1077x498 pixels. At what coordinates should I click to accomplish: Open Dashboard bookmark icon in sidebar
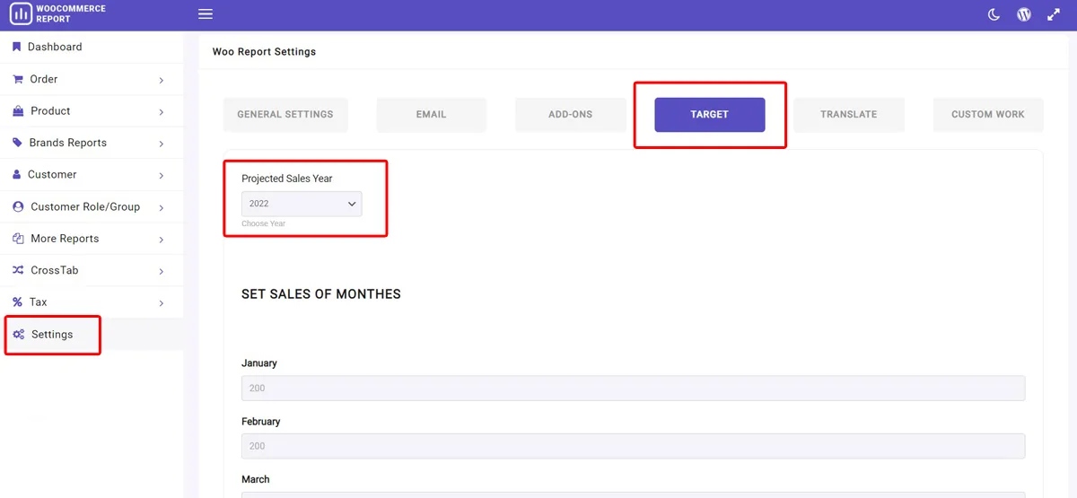pos(16,47)
